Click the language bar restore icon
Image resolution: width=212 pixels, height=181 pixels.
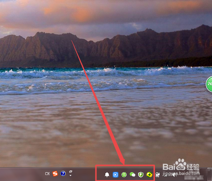pyautogui.click(x=71, y=171)
